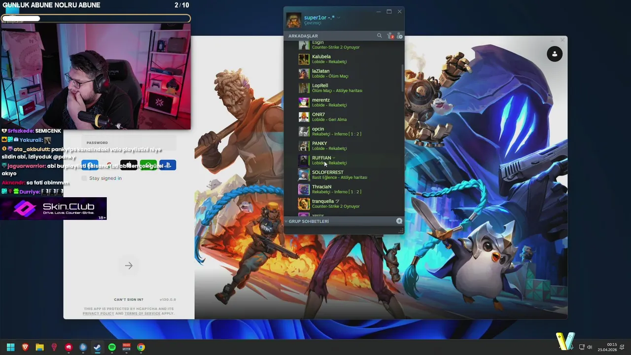
Task: Select friend ThraciaN in the list
Action: pos(344,189)
